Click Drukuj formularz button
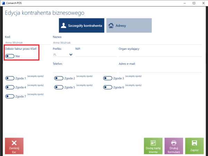Viewport: 208px width, 156px height. tap(174, 146)
